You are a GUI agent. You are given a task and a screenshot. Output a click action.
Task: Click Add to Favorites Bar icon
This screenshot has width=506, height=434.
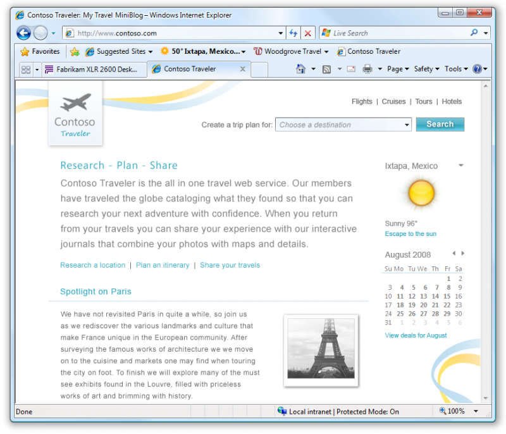75,52
